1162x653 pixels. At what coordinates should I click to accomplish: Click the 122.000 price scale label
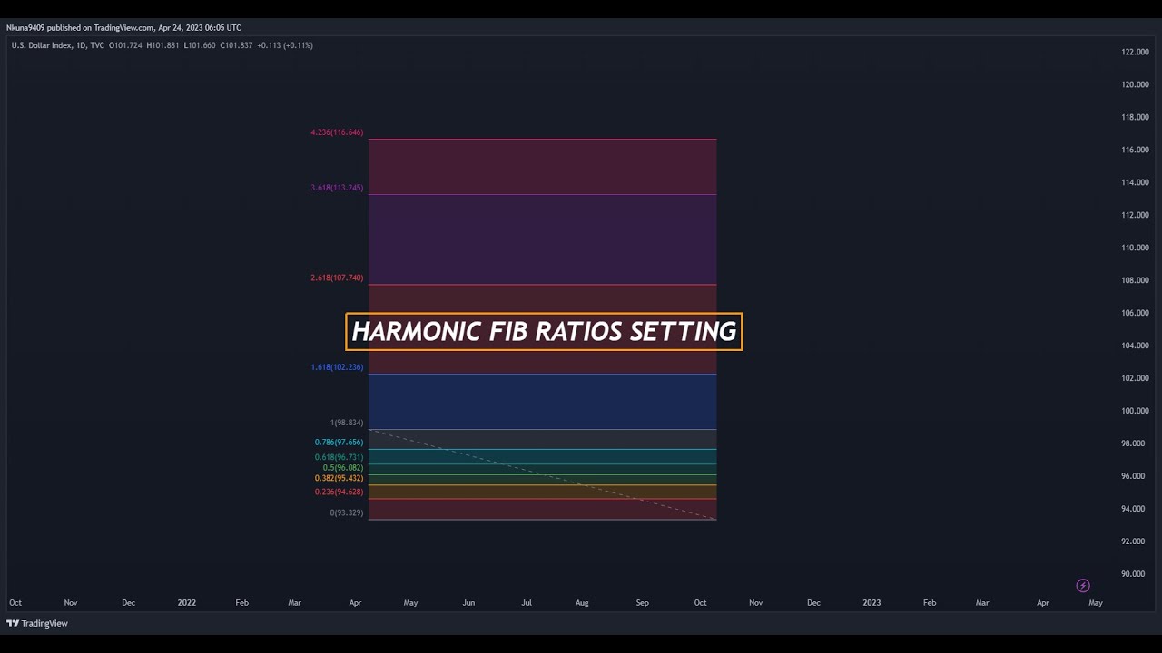point(1135,52)
